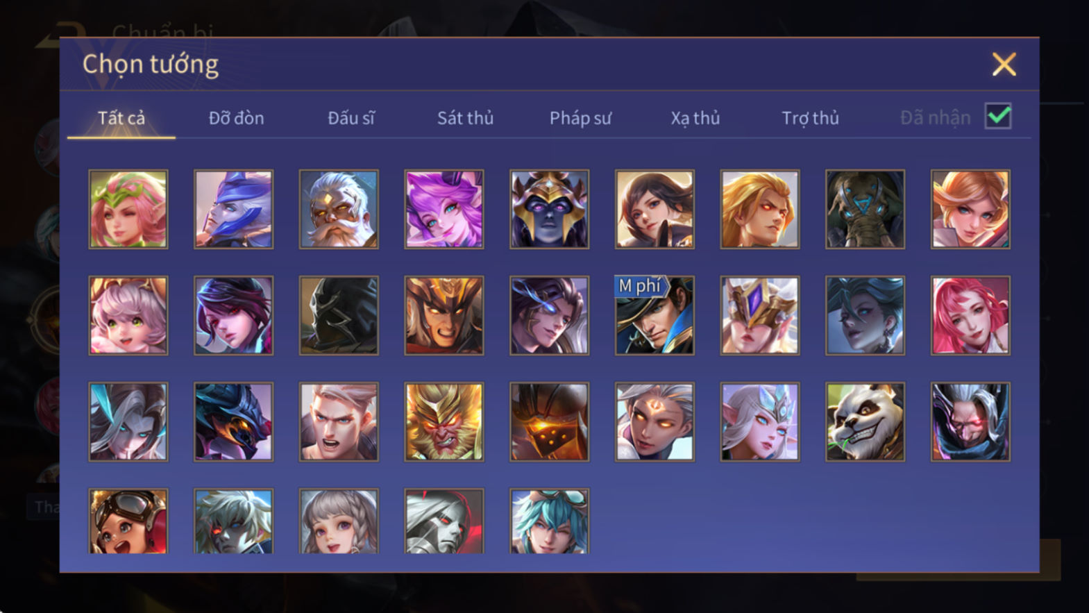Screen dimensions: 1089x613
Task: Choose the black hooded shadow hero
Action: tap(339, 315)
